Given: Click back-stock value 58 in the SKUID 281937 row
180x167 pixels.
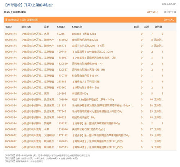Looking at the screenshot, I should tap(151, 105).
